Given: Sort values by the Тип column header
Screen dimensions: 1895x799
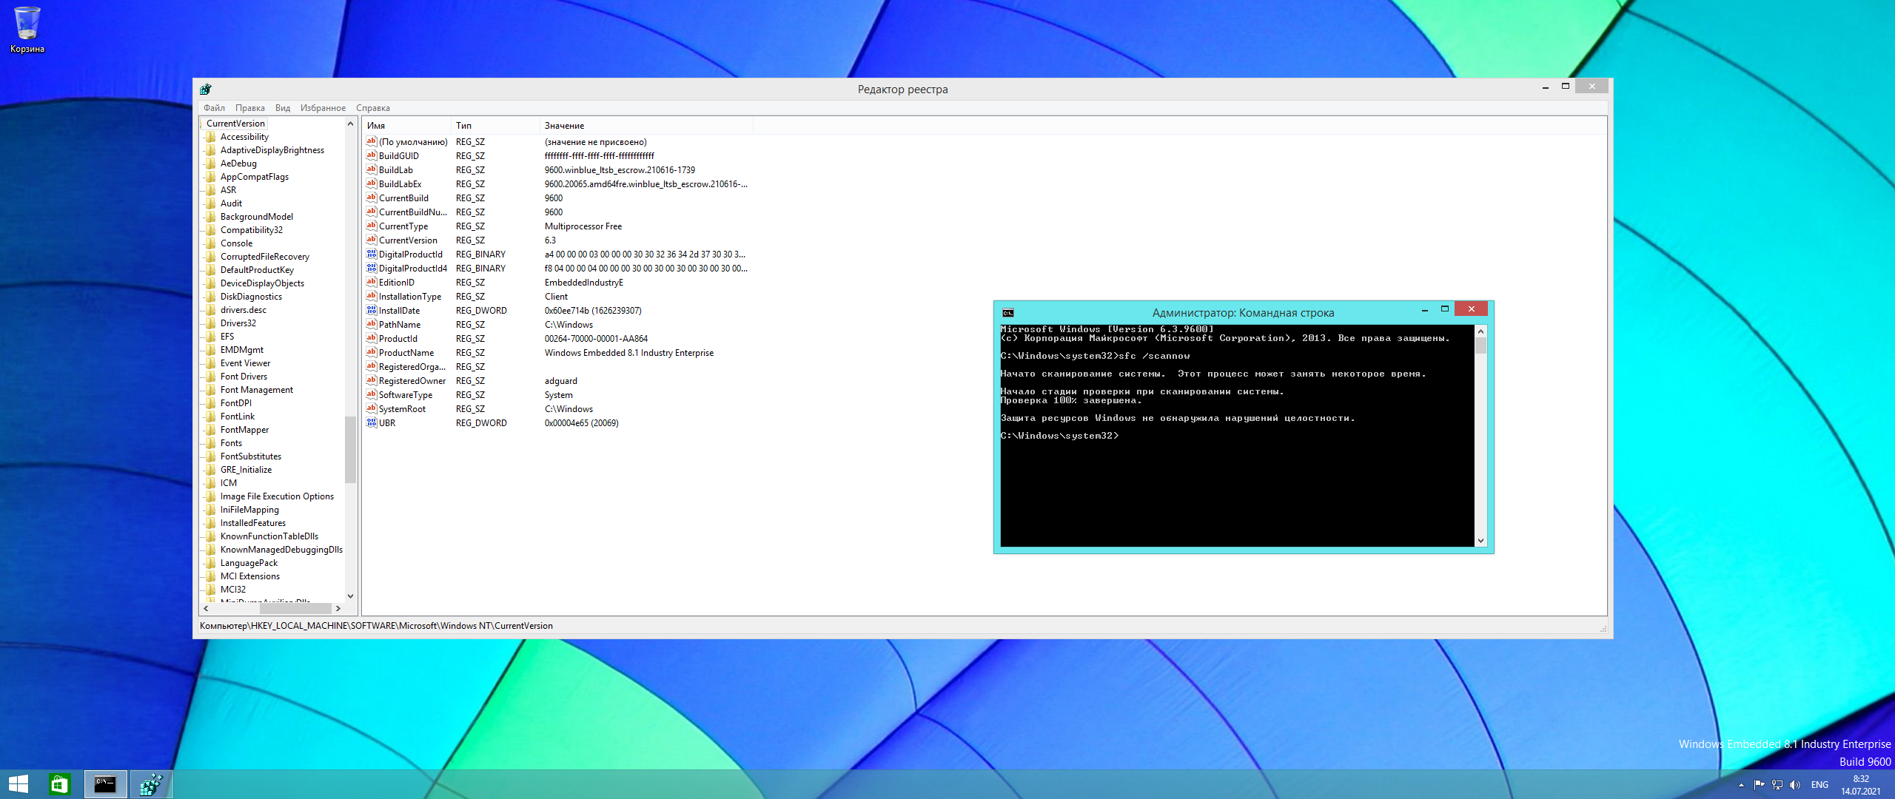Looking at the screenshot, I should click(x=495, y=126).
